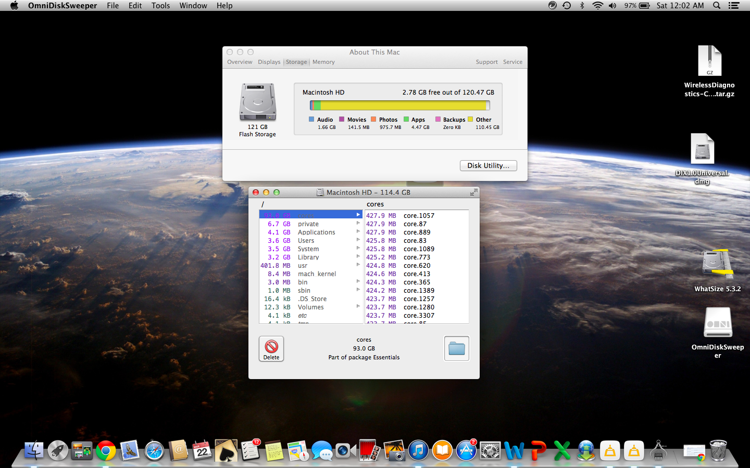Screen dimensions: 750x468
Task: Click the Disk Utility… button
Action: tap(488, 165)
